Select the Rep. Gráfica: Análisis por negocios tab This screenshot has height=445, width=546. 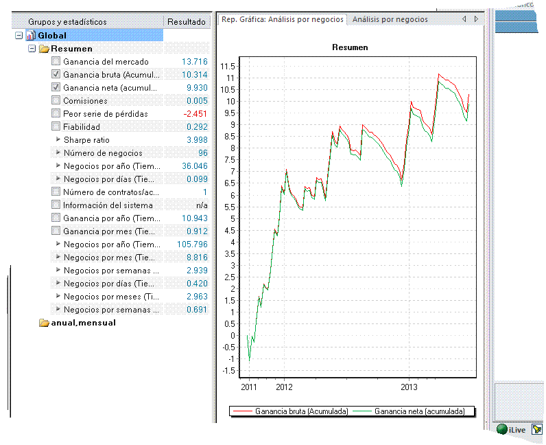point(282,19)
